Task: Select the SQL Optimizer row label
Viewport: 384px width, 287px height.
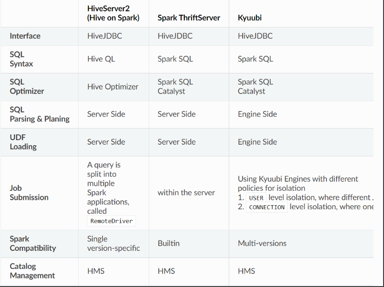Action: pyautogui.click(x=27, y=86)
